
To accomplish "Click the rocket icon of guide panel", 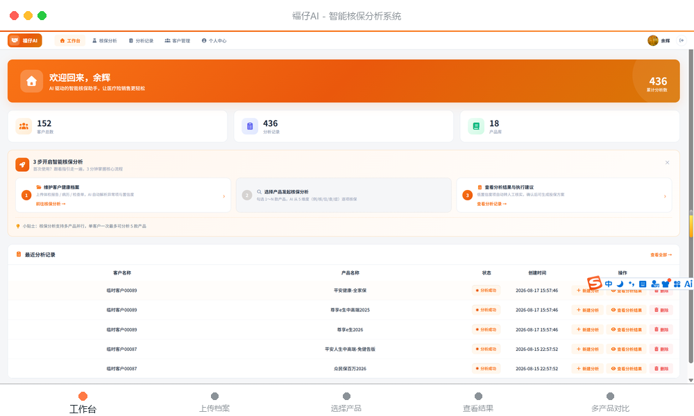I will [x=22, y=164].
